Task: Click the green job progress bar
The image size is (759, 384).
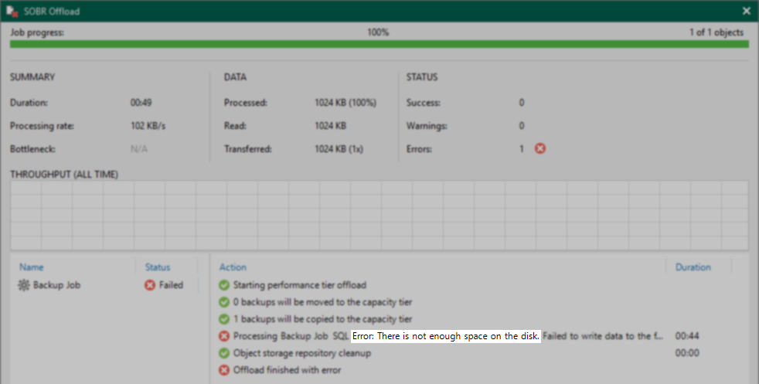Action: [379, 44]
